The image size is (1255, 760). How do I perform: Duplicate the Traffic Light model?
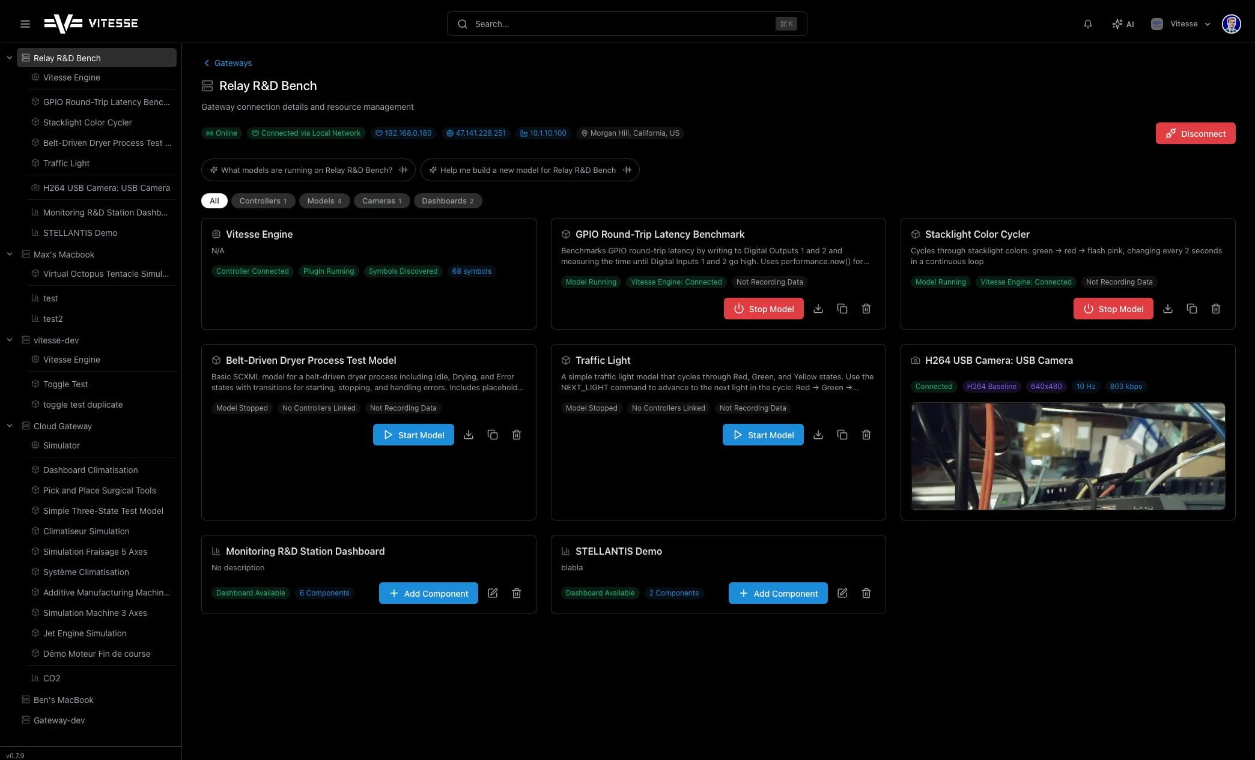point(842,435)
